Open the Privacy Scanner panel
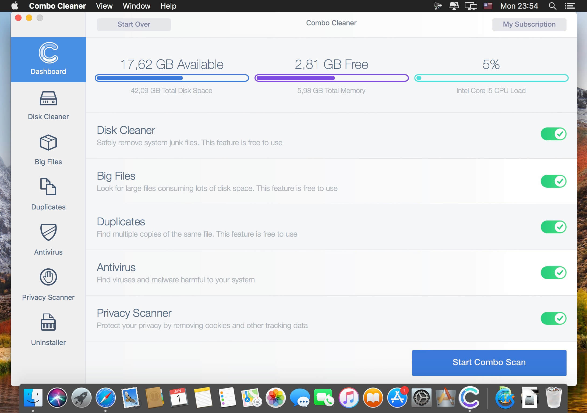The image size is (587, 413). point(48,284)
